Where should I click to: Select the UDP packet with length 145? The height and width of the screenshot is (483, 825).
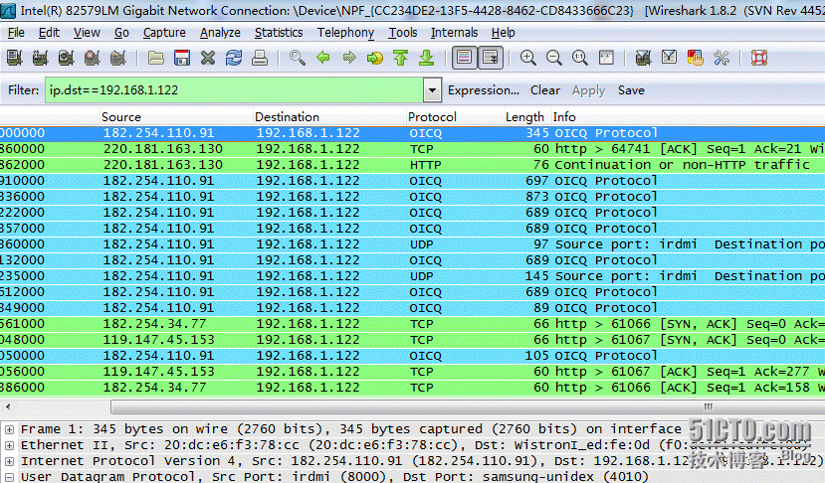coord(412,276)
